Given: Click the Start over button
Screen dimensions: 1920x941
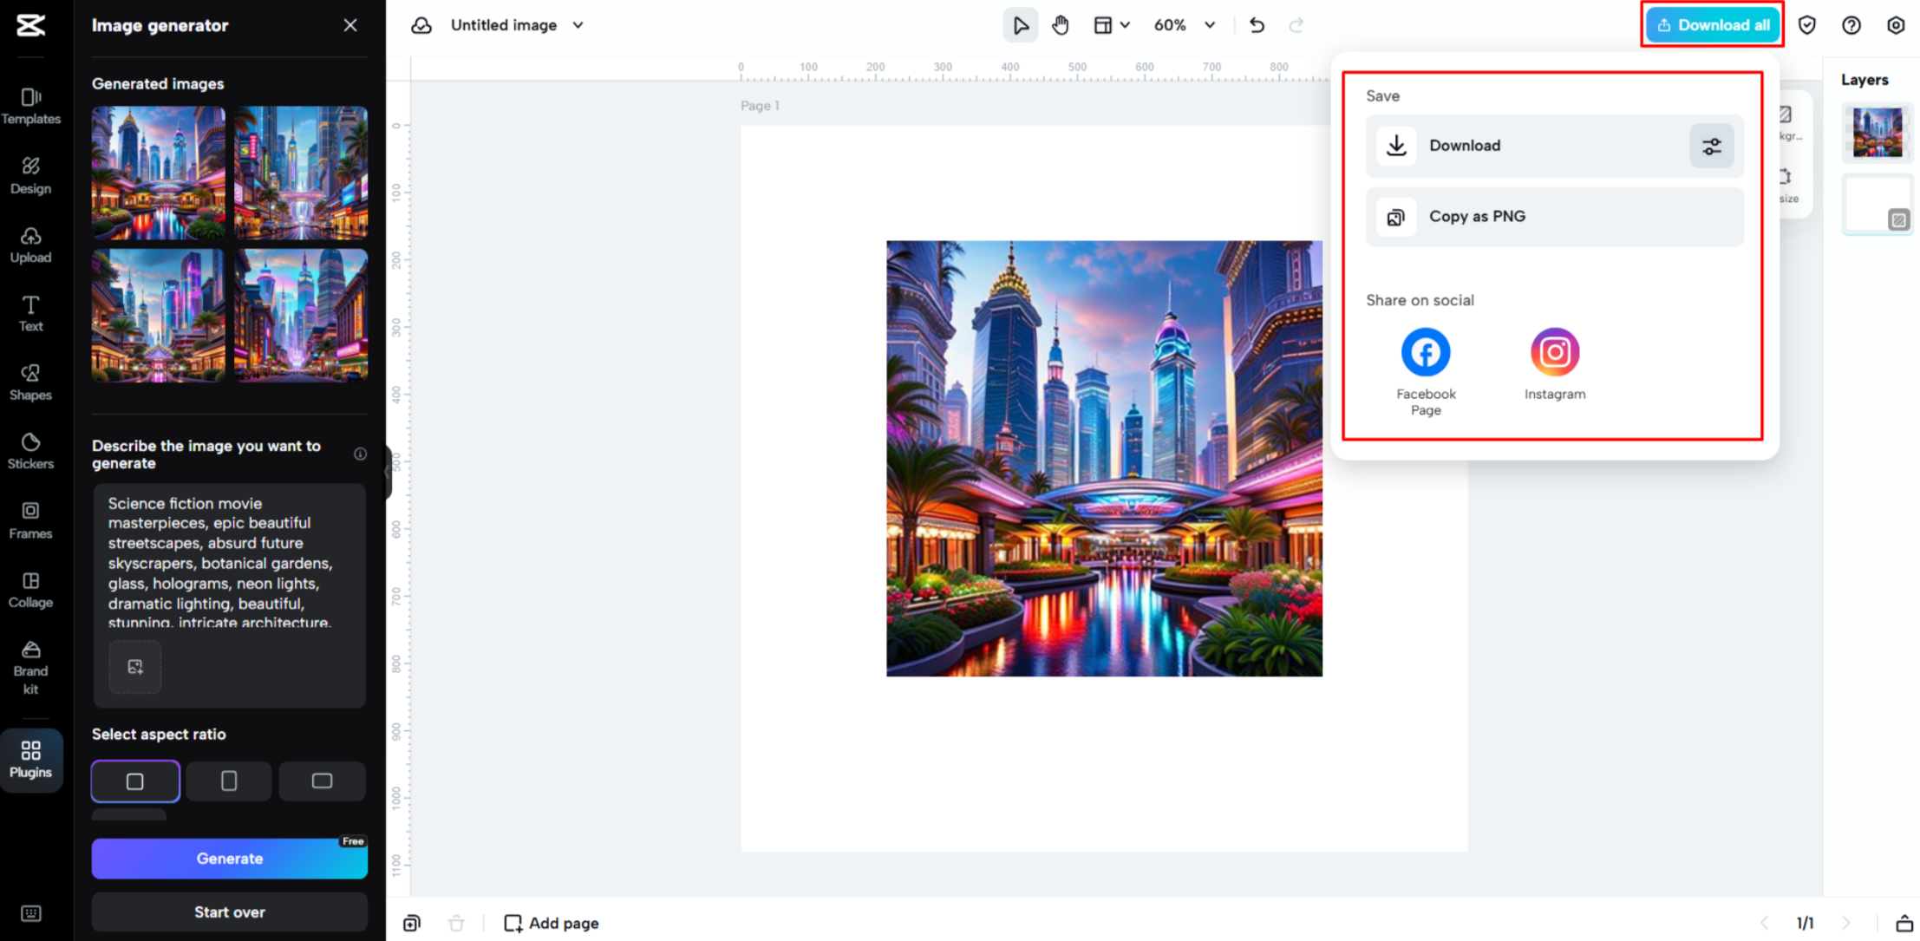Looking at the screenshot, I should (229, 912).
